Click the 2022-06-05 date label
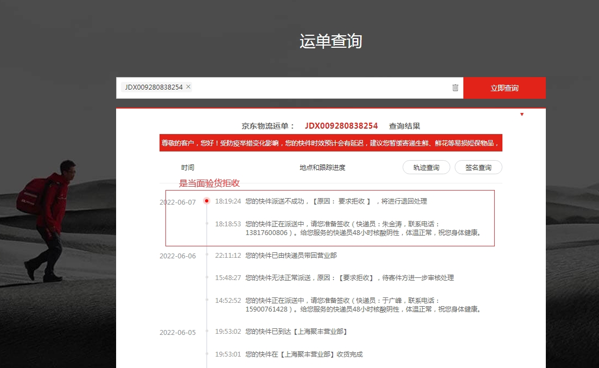Screen dimensions: 599x368 pyautogui.click(x=177, y=333)
